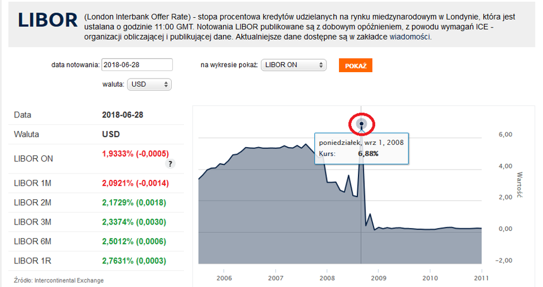The width and height of the screenshot is (543, 287).
Task: Open the LIBOR ON chart dropdown
Action: point(293,65)
